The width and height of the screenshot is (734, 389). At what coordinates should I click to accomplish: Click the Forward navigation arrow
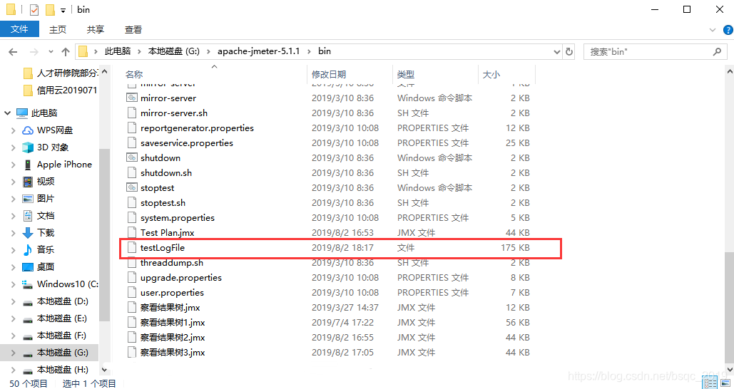[34, 52]
